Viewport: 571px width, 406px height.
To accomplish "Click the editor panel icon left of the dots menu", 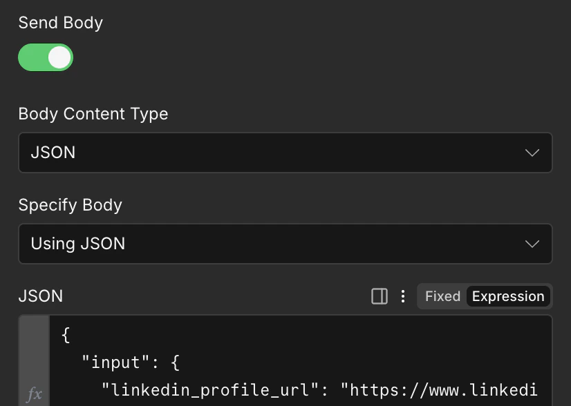I will click(379, 296).
